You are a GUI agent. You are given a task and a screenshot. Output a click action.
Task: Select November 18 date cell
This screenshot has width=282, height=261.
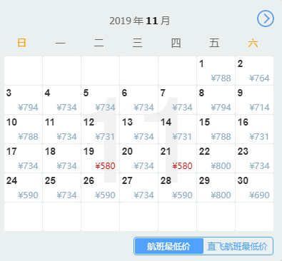(61, 158)
